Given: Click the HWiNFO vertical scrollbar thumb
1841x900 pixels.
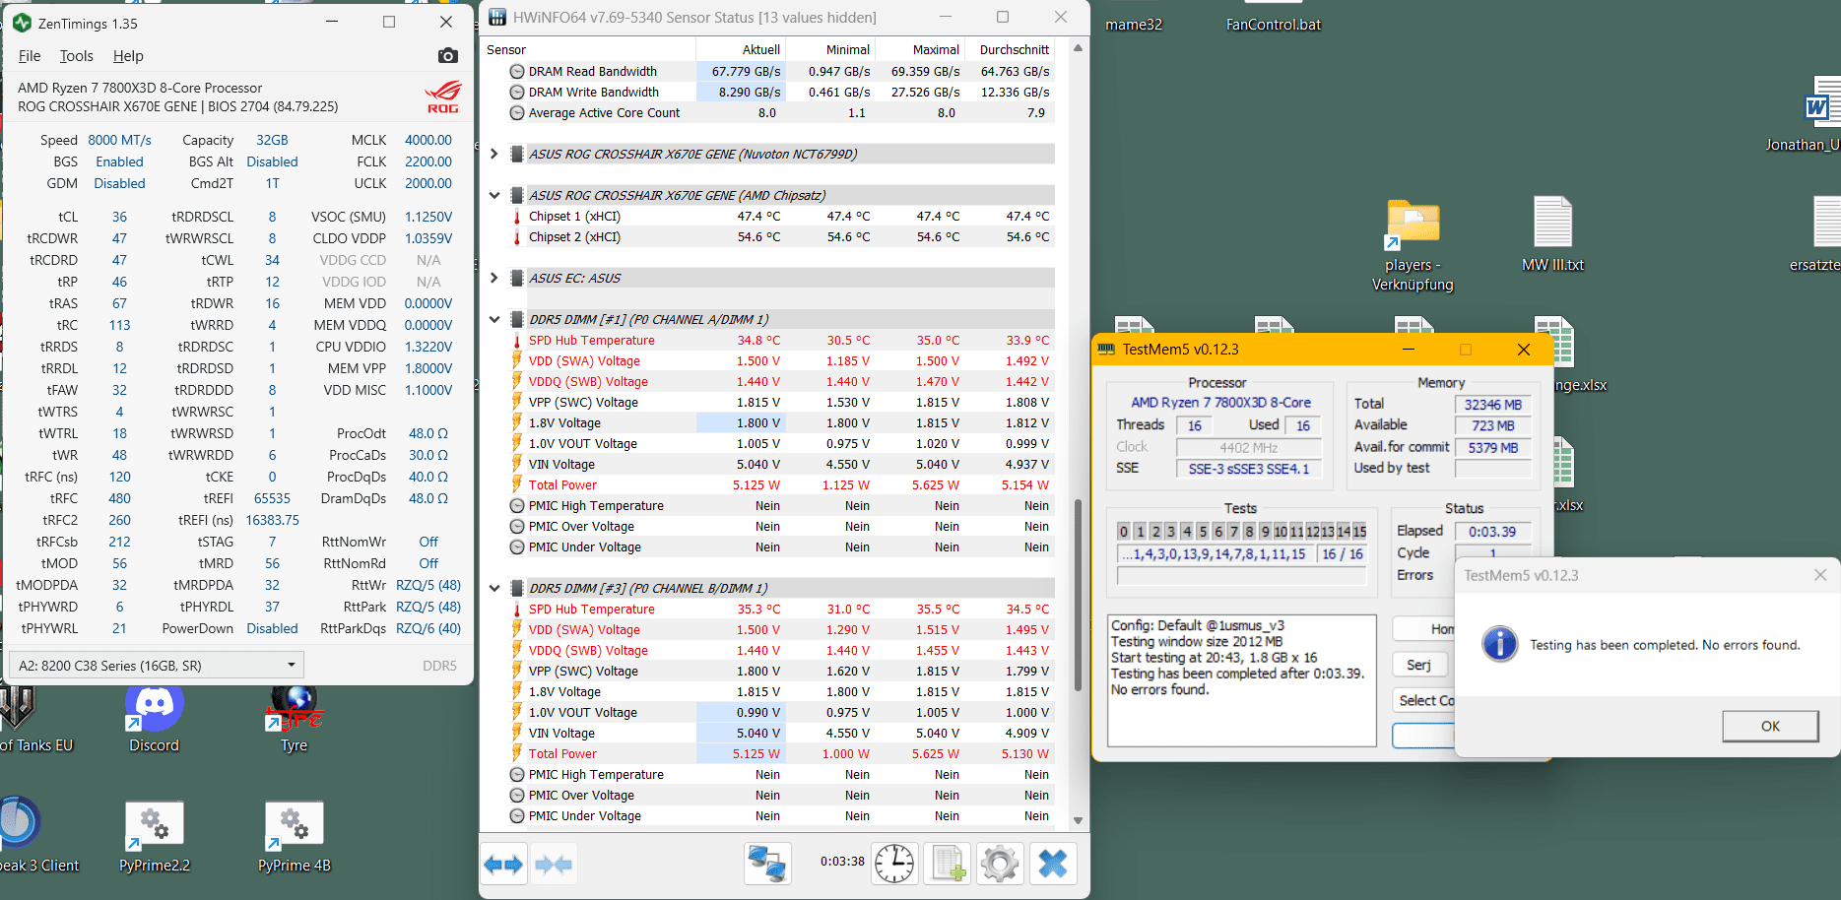Looking at the screenshot, I should pos(1078,595).
